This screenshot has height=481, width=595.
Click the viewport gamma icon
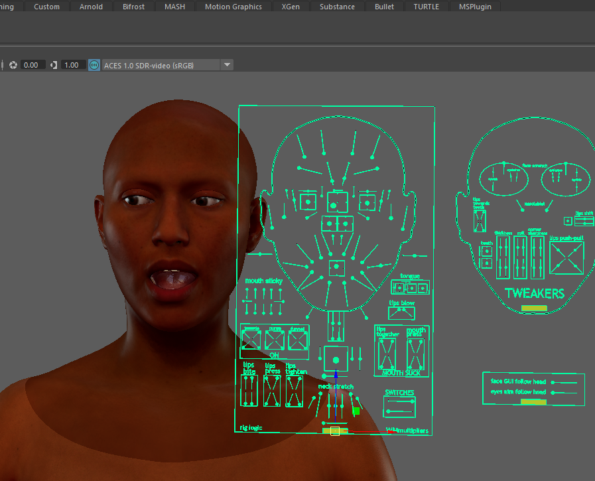tap(54, 65)
